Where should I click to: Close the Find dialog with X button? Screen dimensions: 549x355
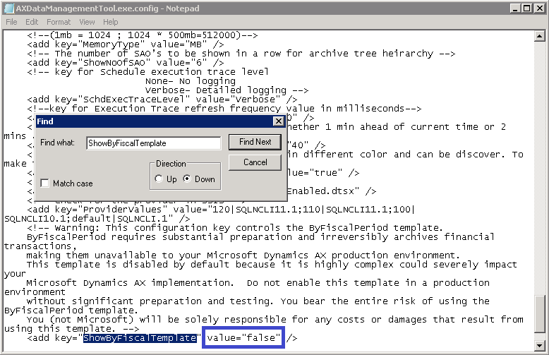pos(278,121)
